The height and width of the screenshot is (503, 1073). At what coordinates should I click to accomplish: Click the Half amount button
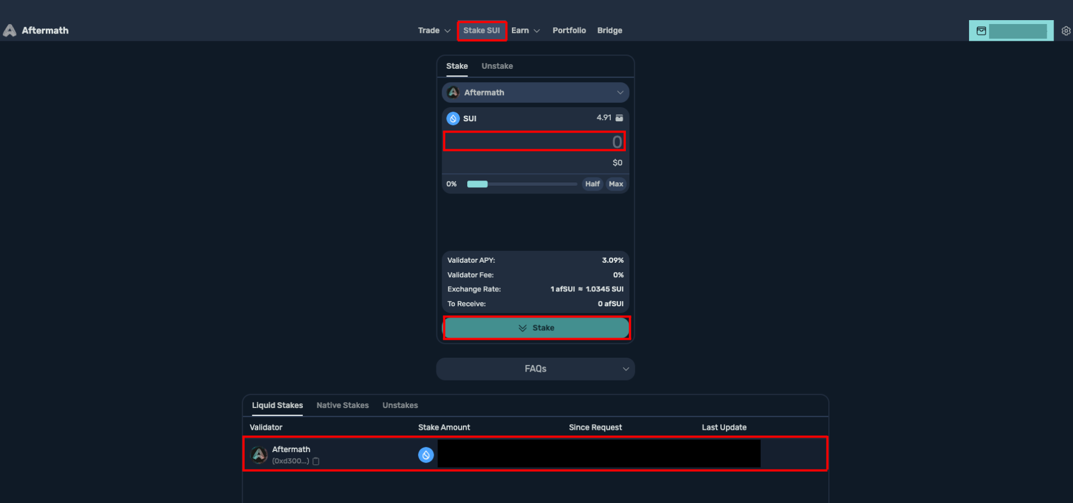click(x=592, y=184)
